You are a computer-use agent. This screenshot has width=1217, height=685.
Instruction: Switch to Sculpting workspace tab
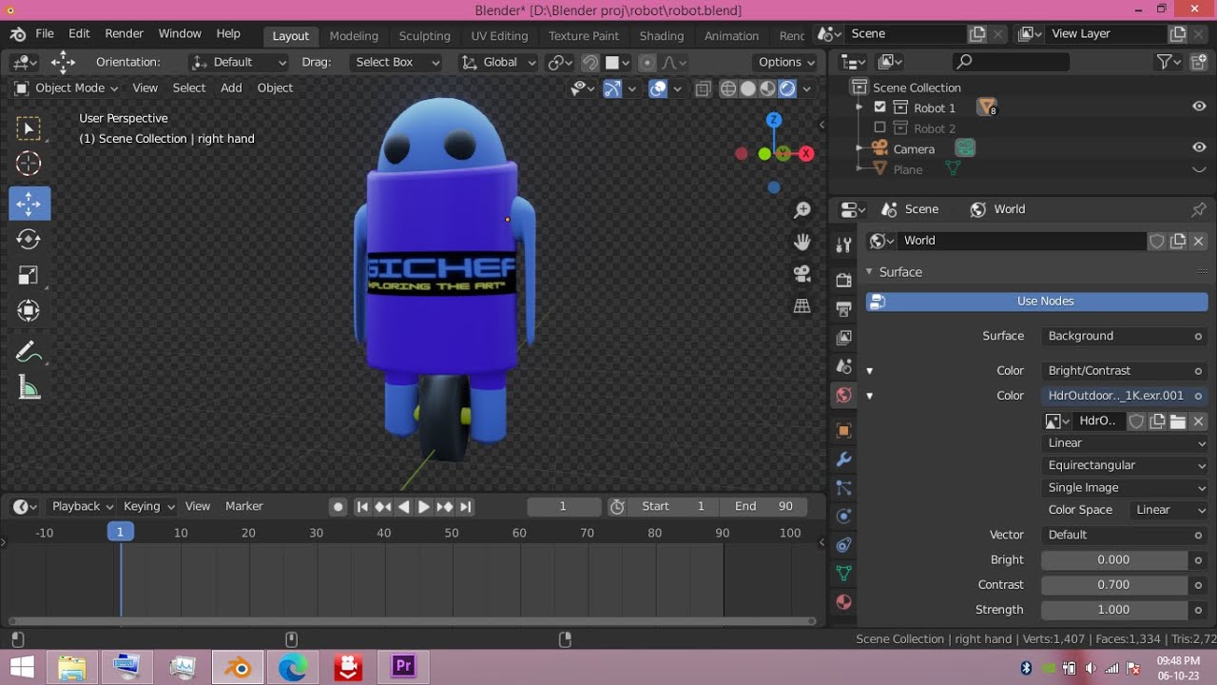coord(424,35)
